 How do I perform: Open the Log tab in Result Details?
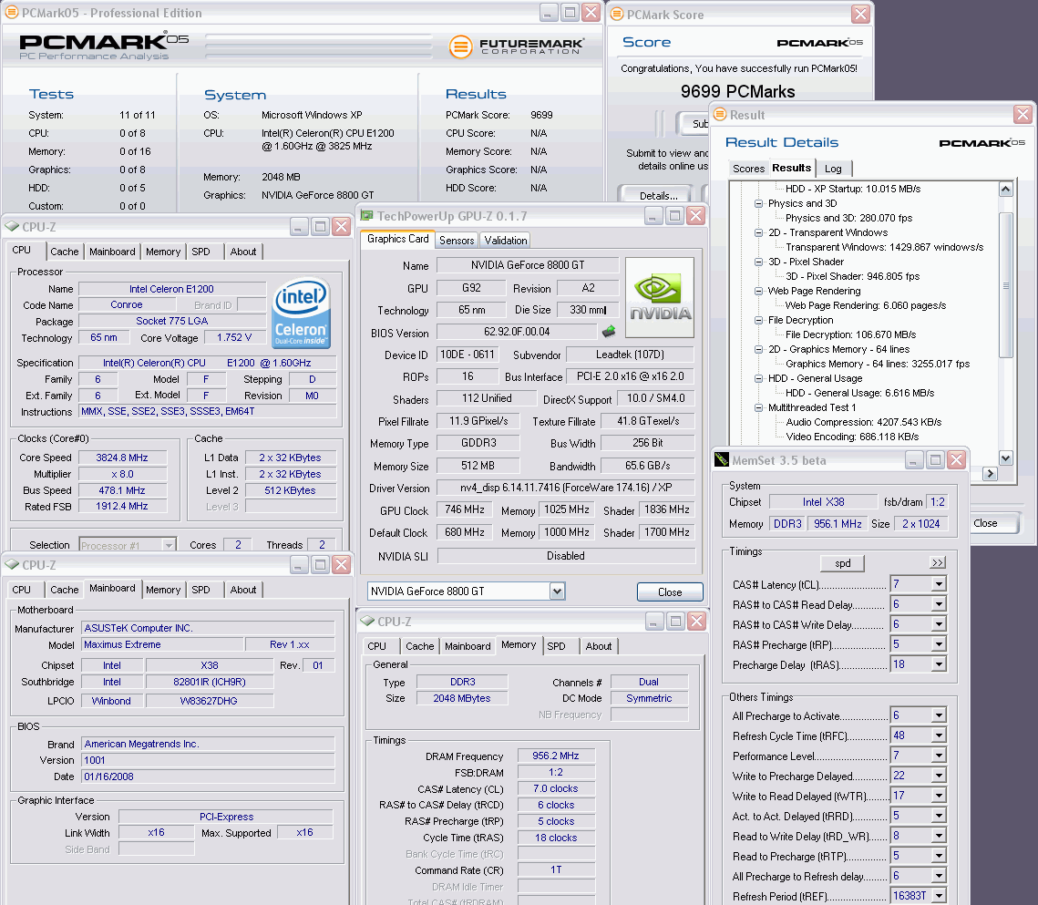(x=833, y=169)
